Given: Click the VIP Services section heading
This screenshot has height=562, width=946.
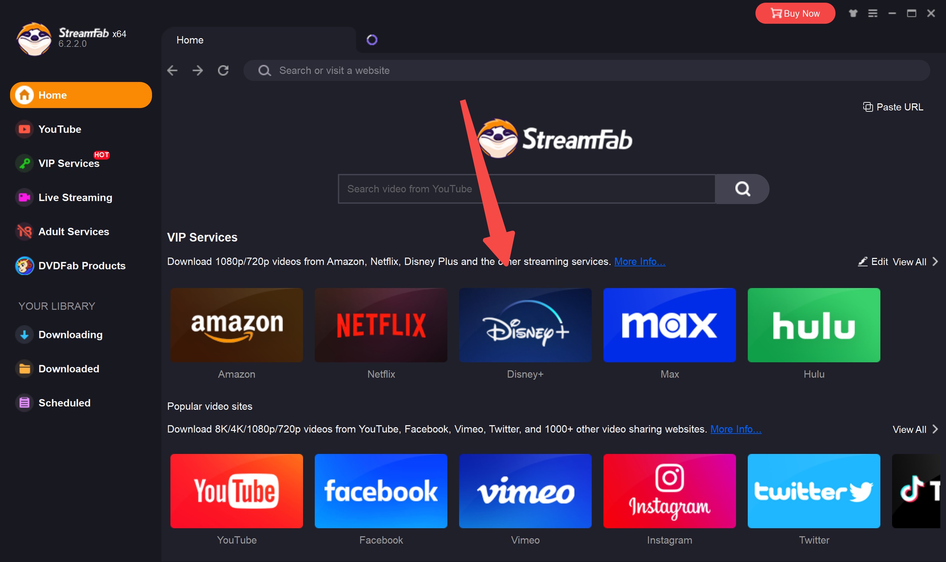Looking at the screenshot, I should [x=202, y=237].
